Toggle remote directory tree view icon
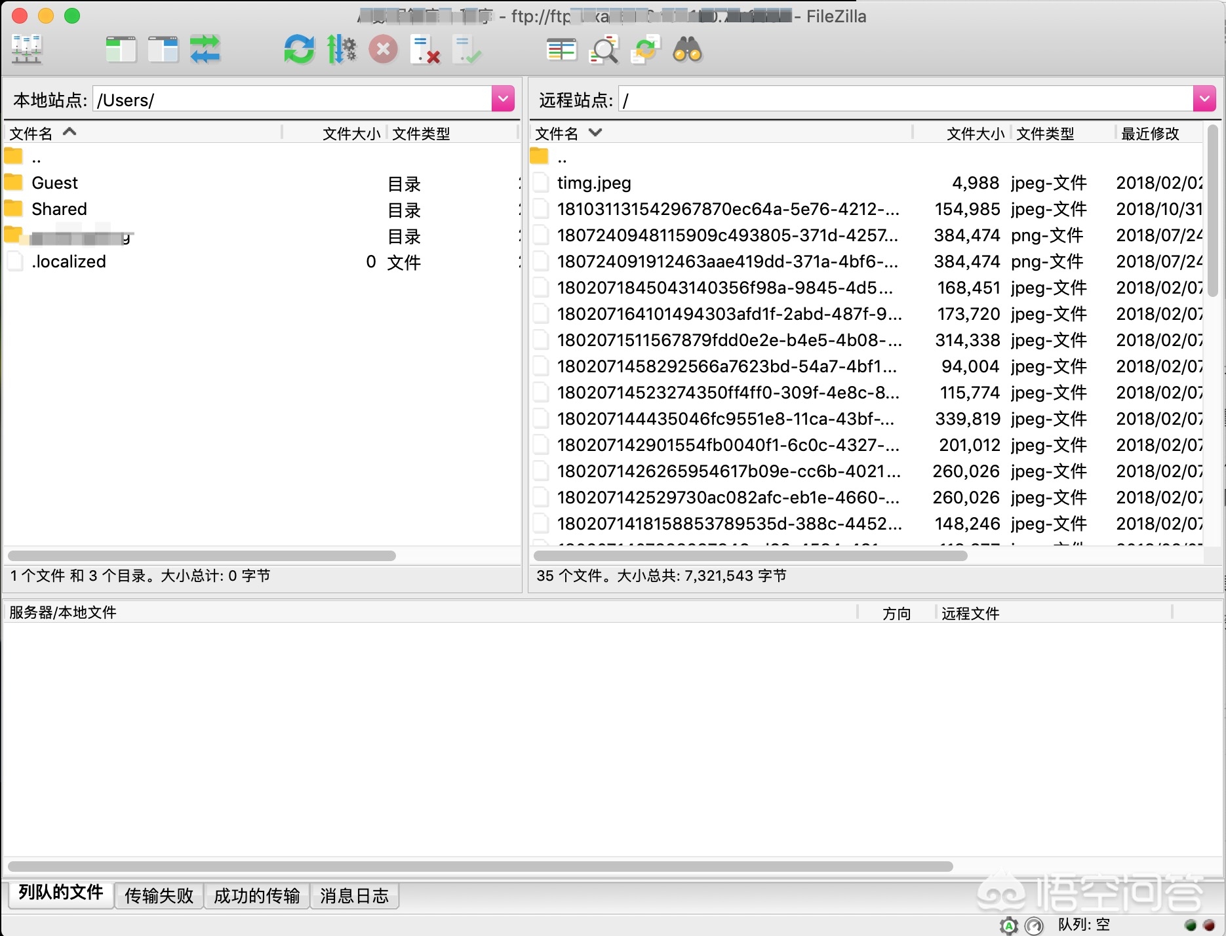Image resolution: width=1226 pixels, height=936 pixels. (x=163, y=50)
